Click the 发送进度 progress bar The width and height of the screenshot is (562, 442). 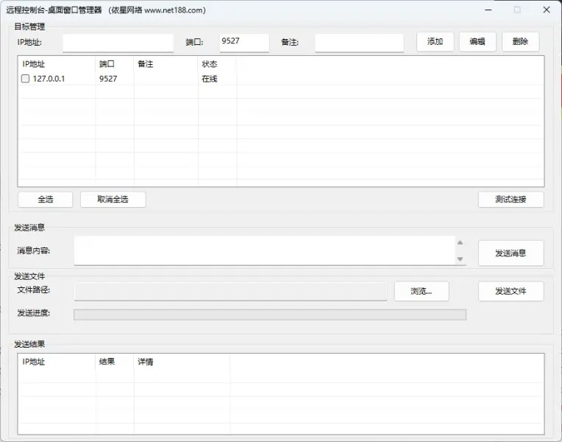(270, 315)
